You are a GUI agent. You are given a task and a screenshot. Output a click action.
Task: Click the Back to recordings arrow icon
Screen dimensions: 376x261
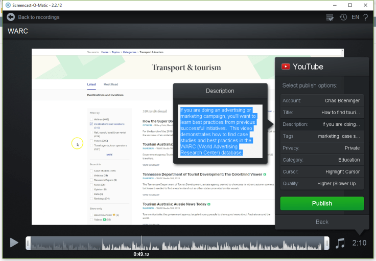[x=11, y=17]
